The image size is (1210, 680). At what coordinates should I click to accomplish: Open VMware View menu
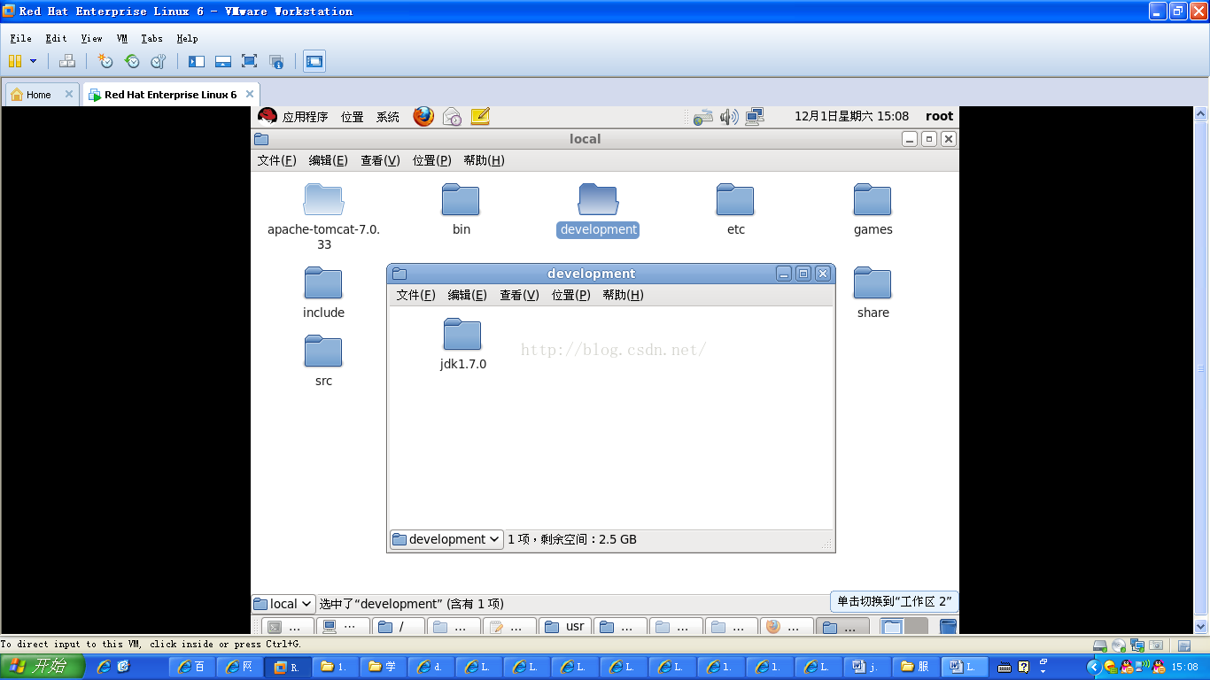point(91,38)
